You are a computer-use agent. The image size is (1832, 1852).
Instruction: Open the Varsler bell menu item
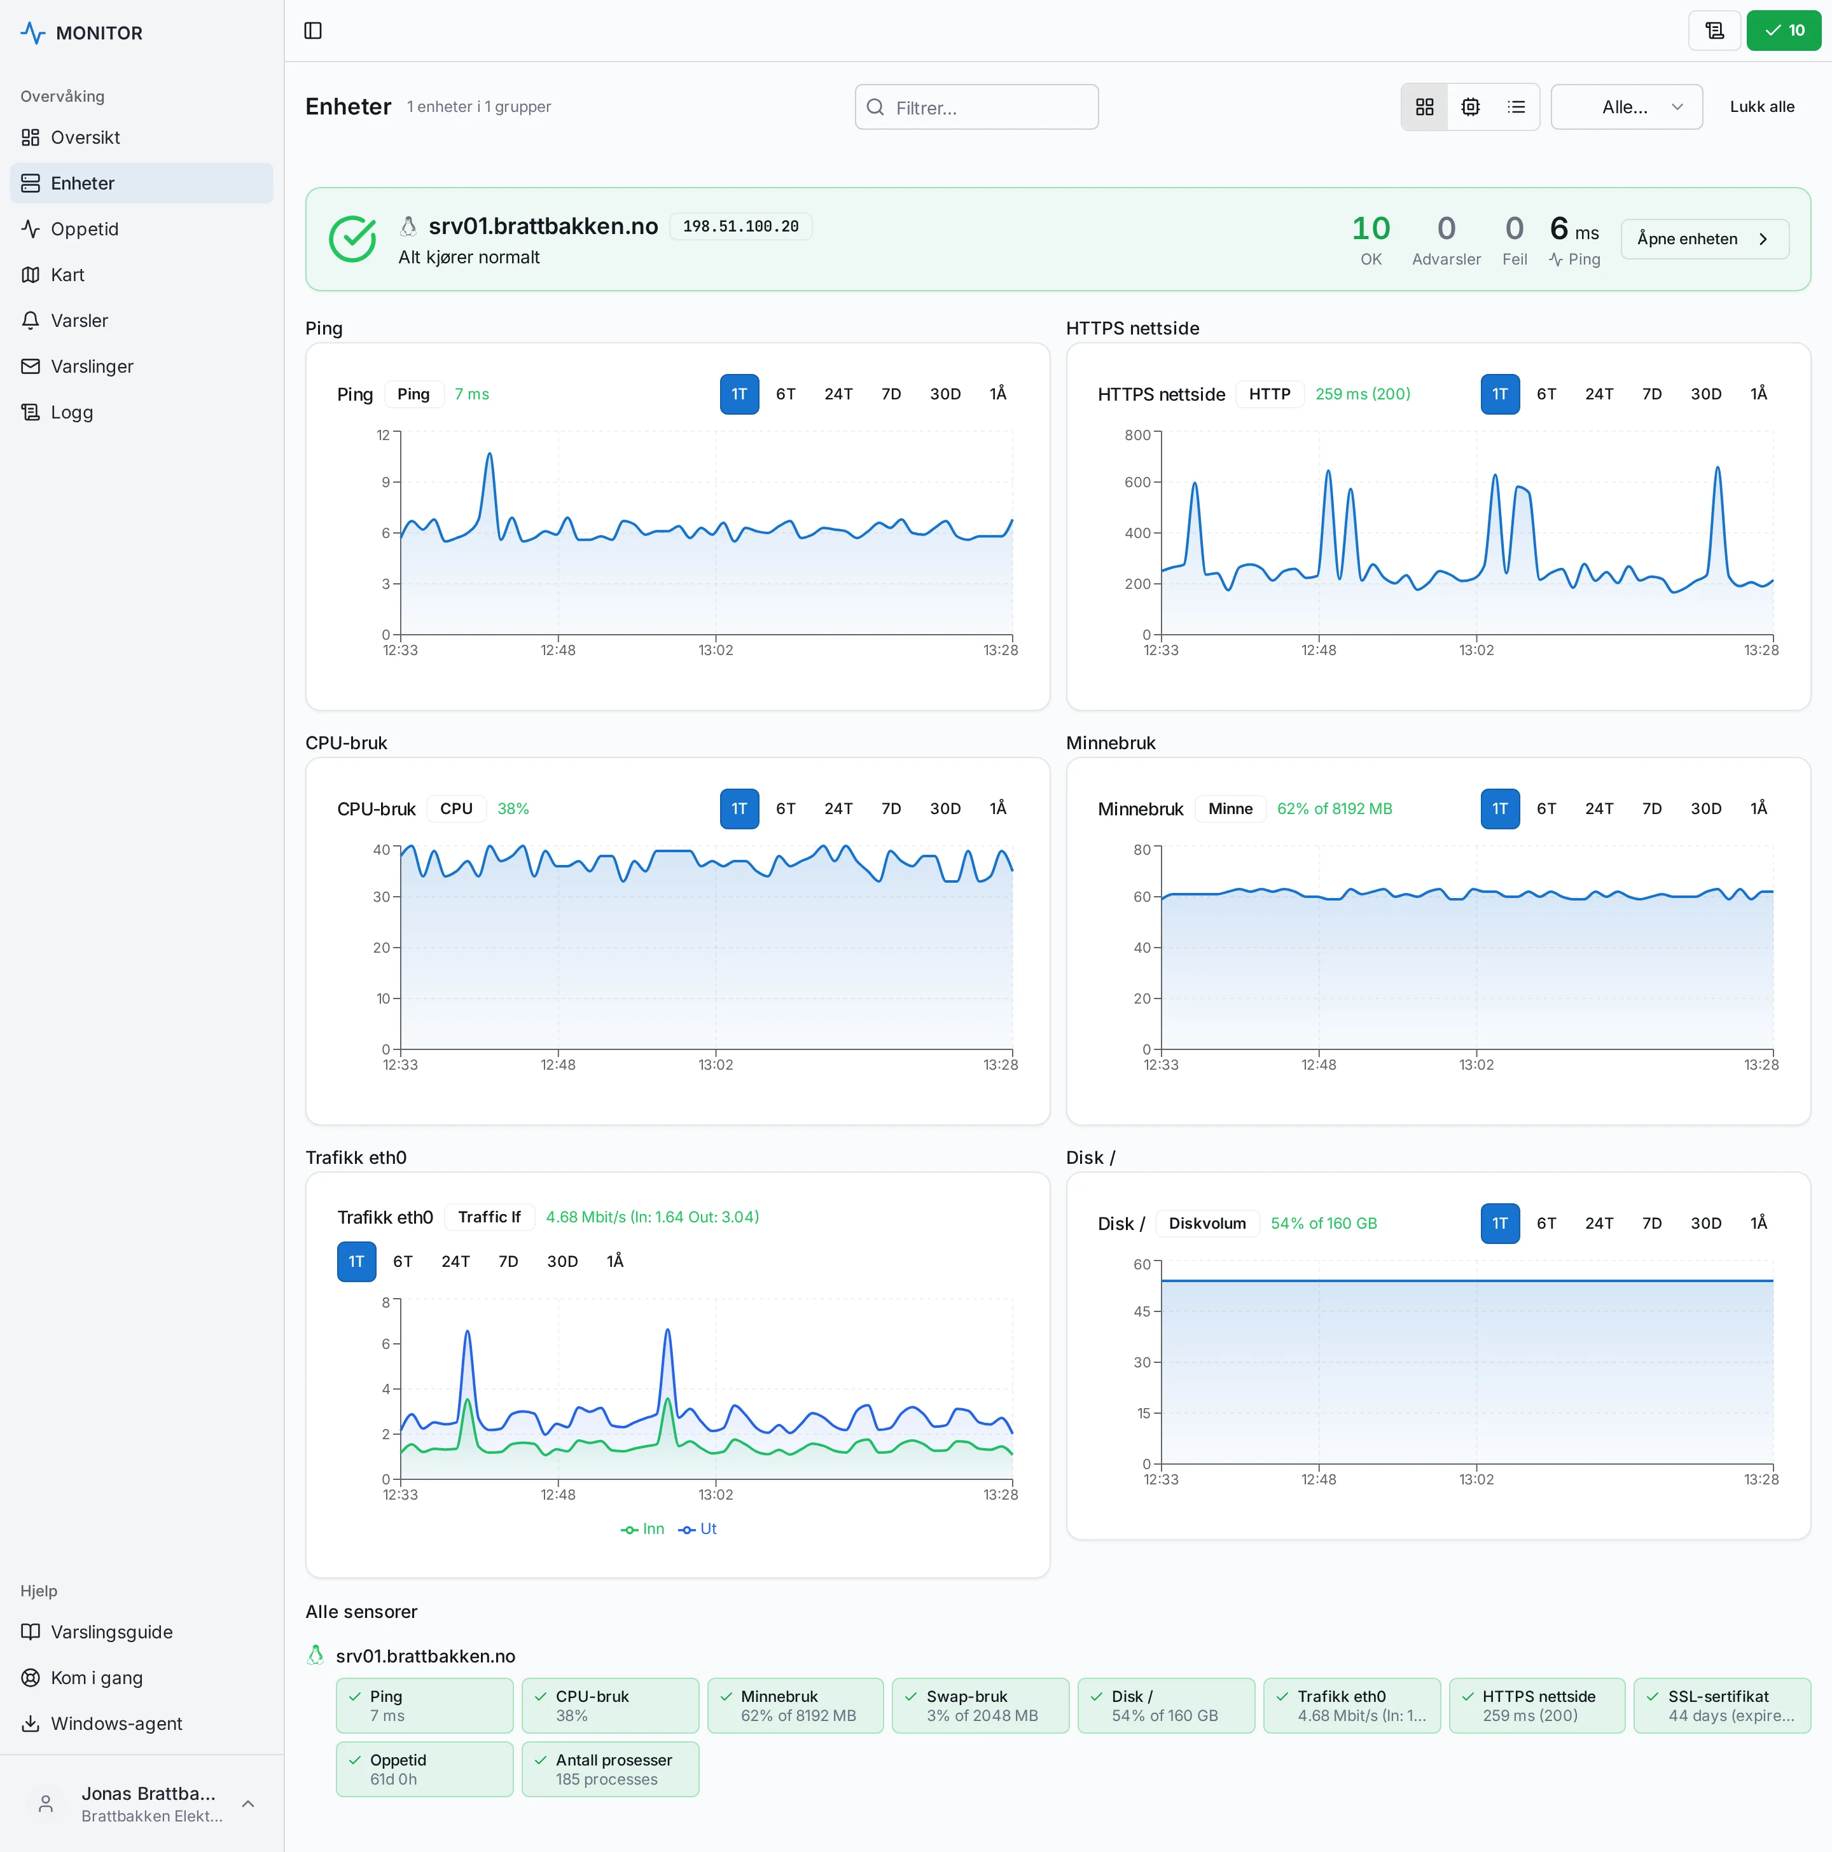[x=142, y=320]
